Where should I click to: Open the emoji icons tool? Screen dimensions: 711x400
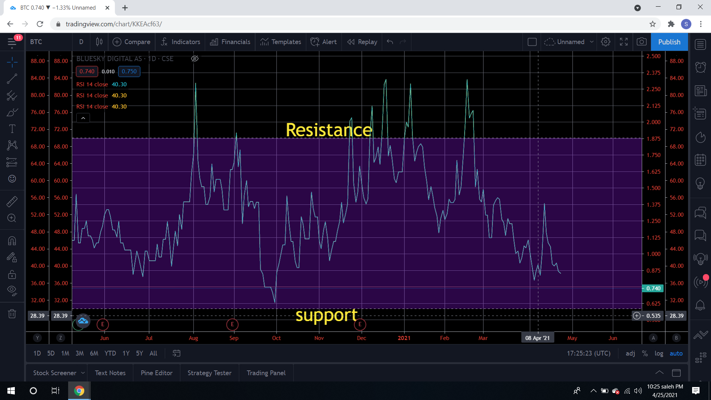coord(12,179)
